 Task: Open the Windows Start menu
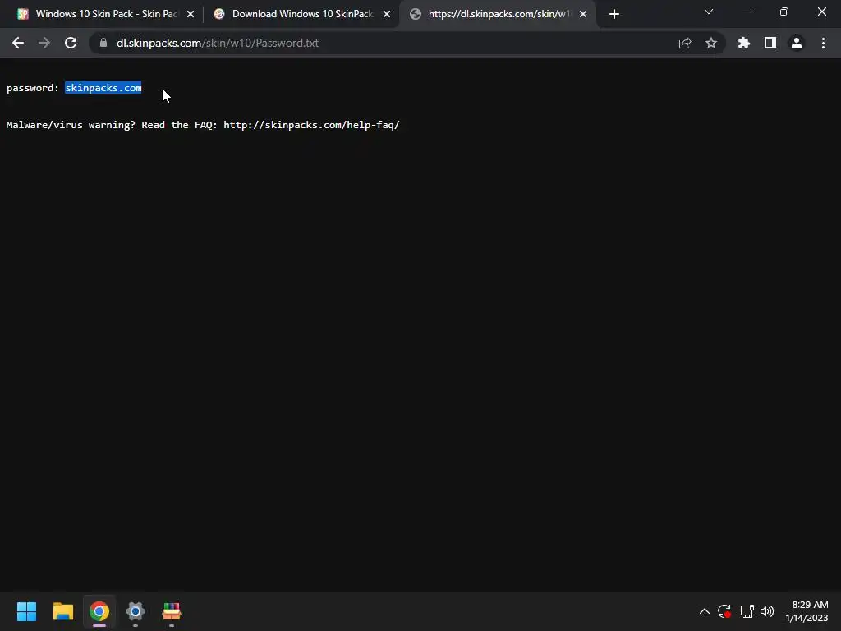[x=26, y=611]
